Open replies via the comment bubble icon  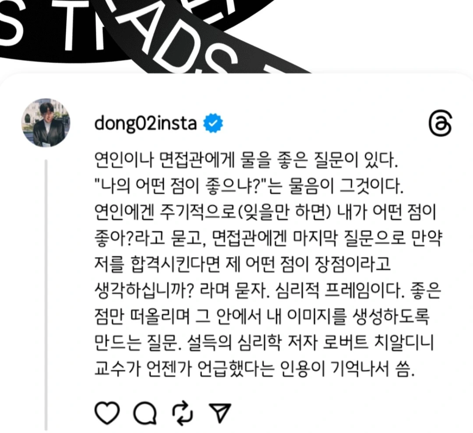[x=145, y=413]
